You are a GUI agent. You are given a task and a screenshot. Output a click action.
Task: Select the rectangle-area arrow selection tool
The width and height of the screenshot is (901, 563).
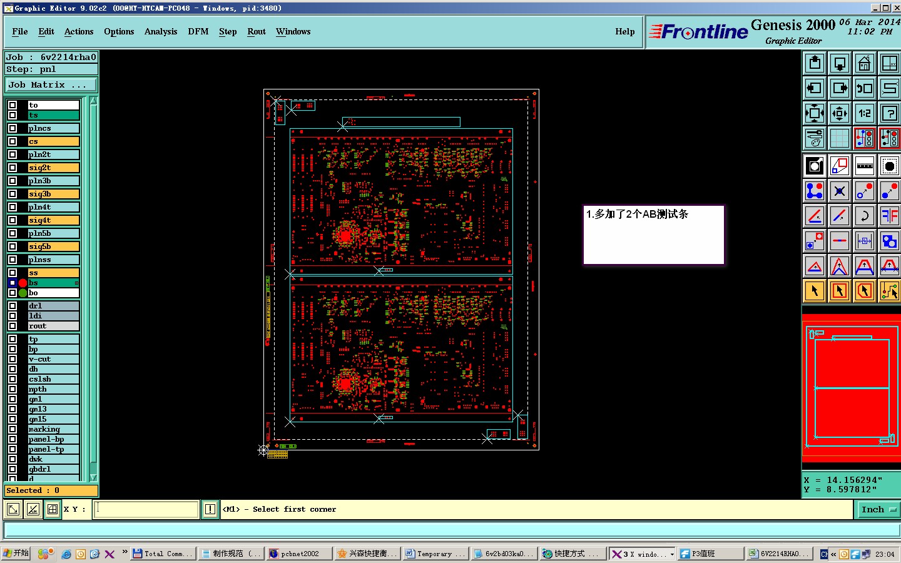pyautogui.click(x=840, y=291)
